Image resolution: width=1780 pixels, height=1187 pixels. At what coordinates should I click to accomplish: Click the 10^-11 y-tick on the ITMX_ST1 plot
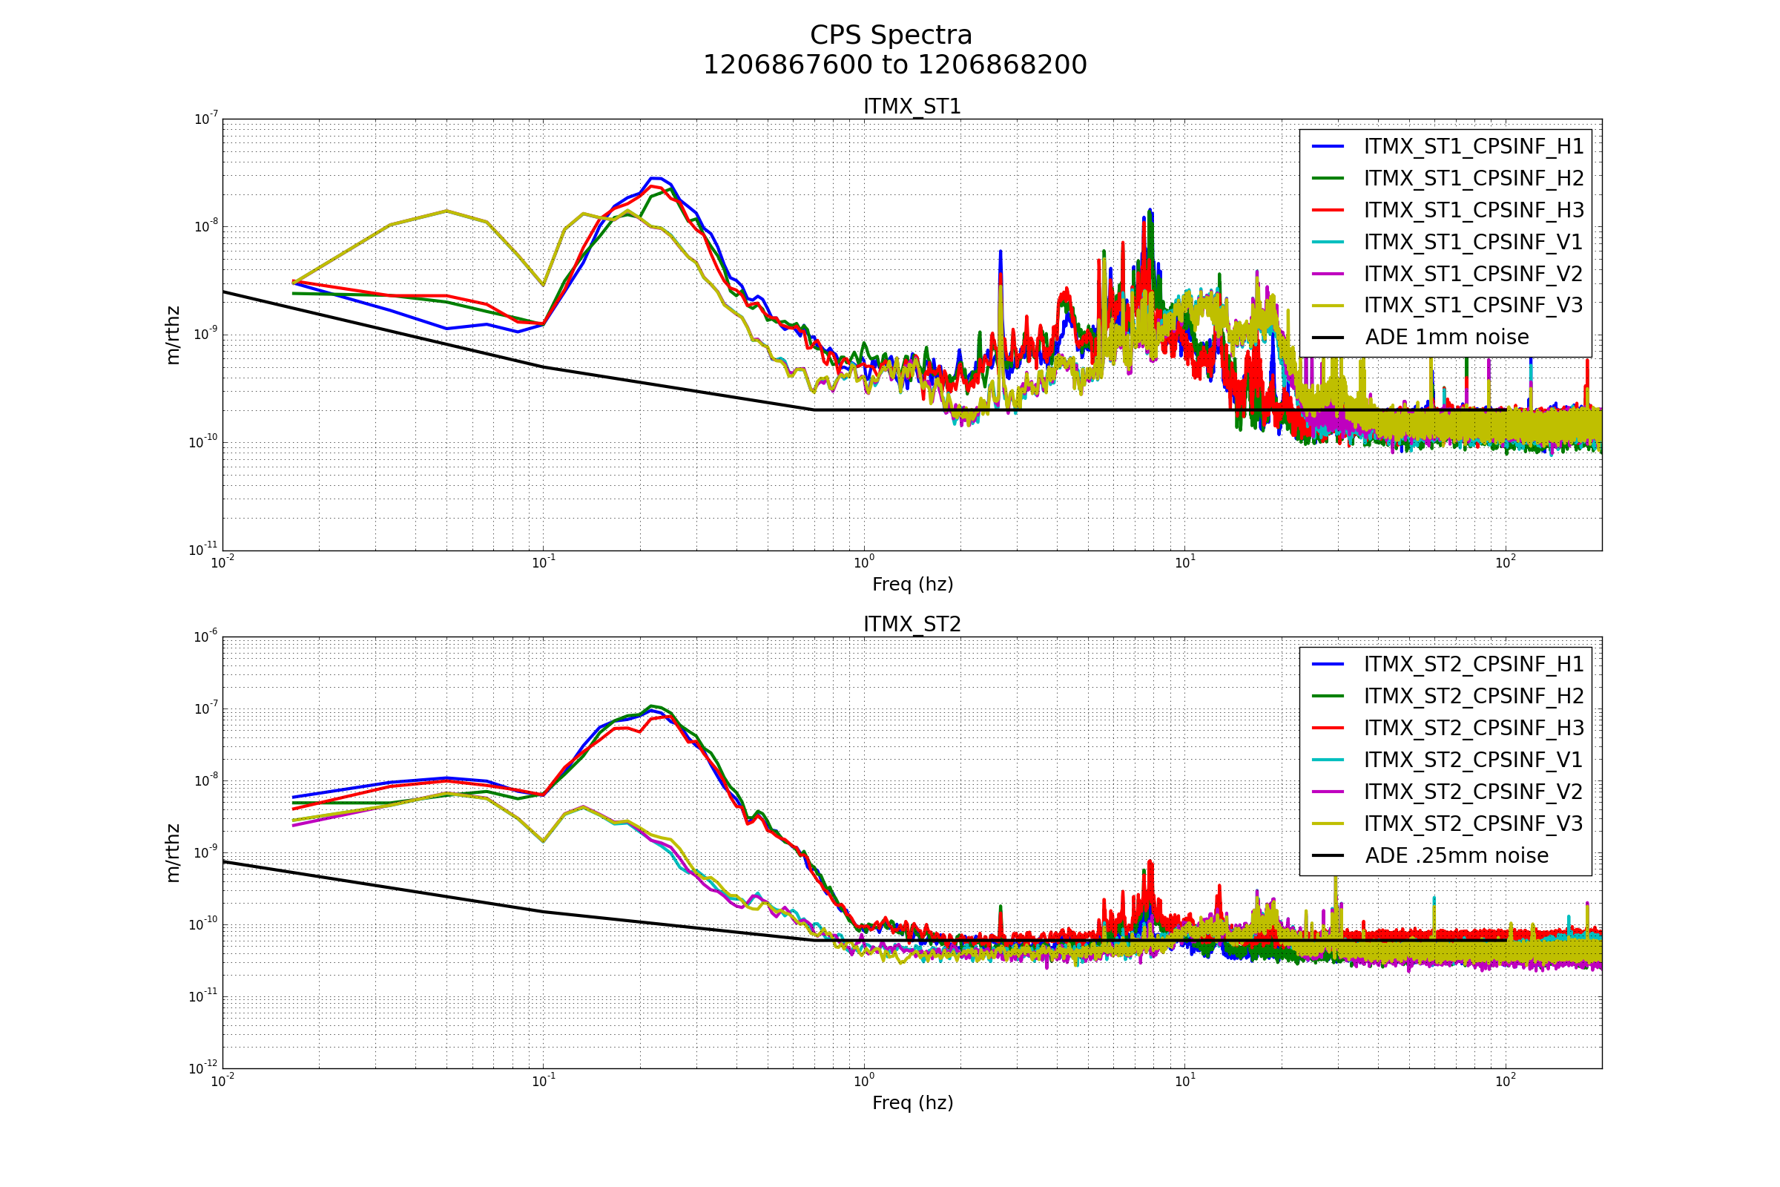(202, 550)
